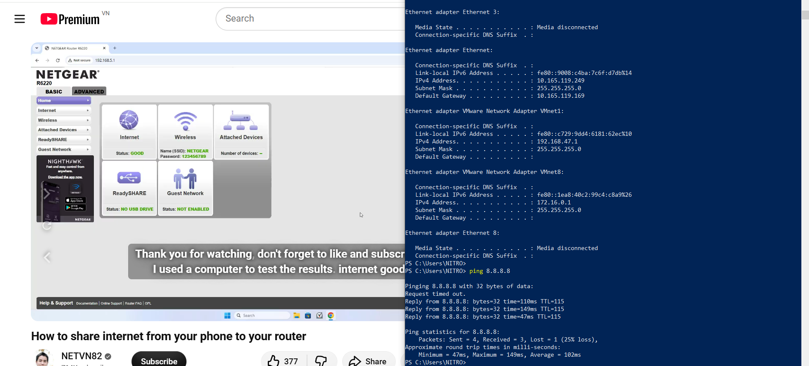Click the ReadySHARE USB icon in the video

129,177
